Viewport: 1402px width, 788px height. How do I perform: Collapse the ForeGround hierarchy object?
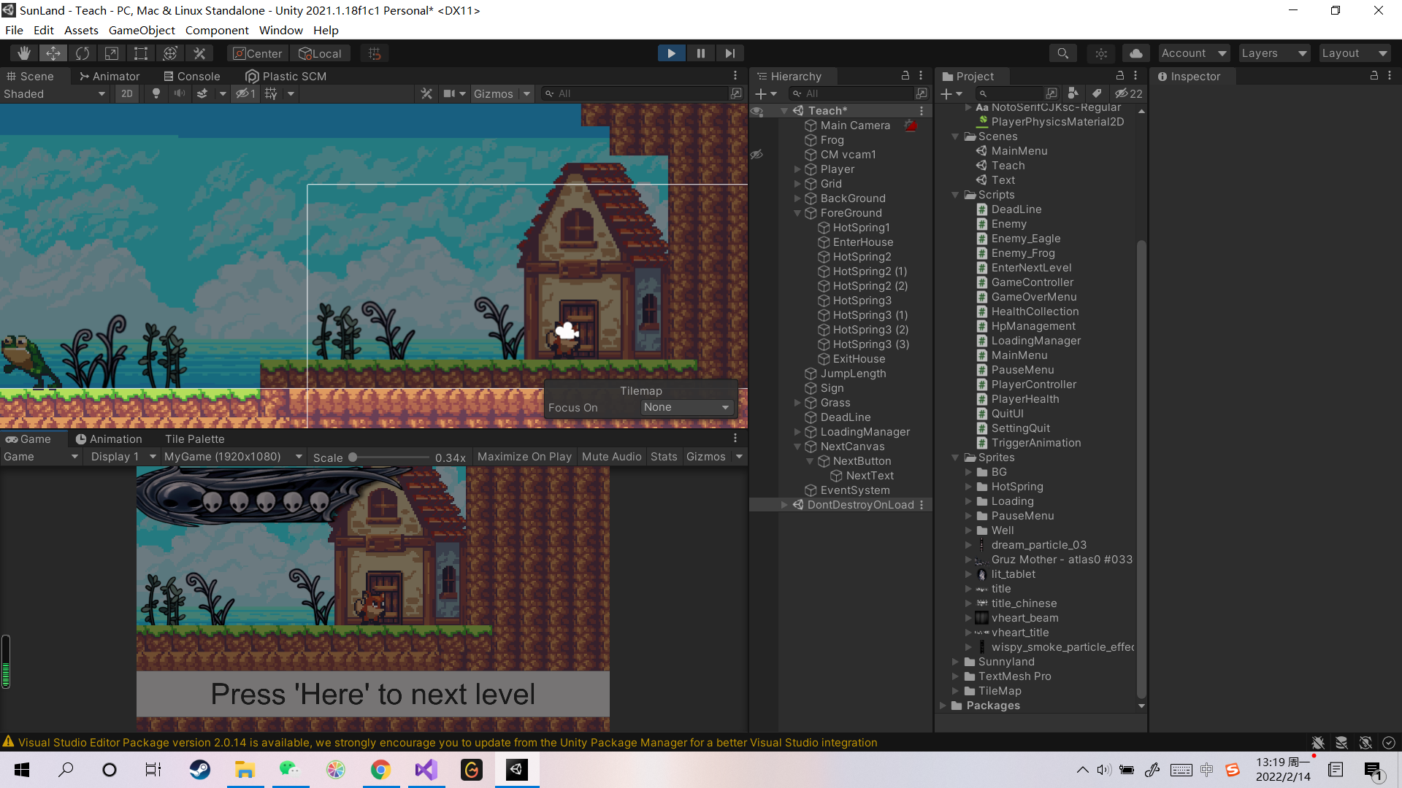[x=797, y=213]
